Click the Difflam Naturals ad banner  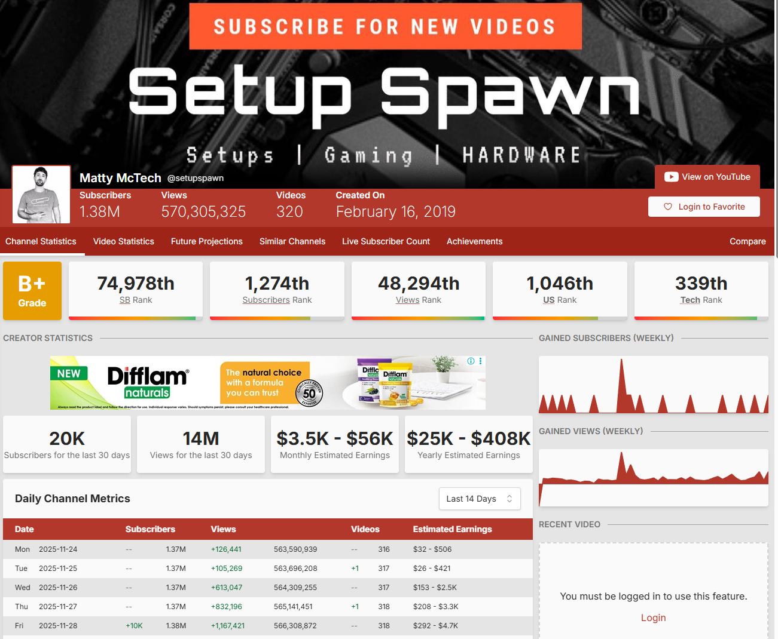pos(267,383)
